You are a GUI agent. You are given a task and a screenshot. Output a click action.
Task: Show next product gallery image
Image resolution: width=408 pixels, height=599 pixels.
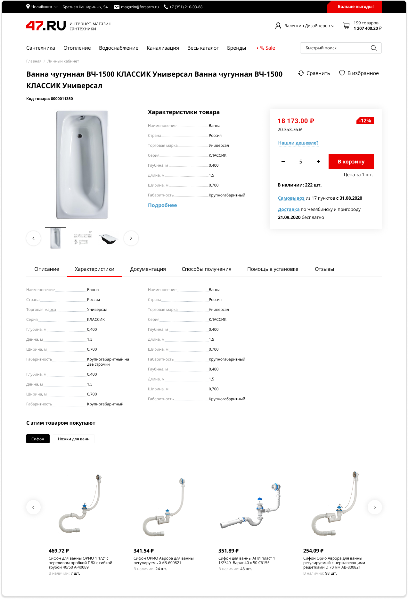131,238
